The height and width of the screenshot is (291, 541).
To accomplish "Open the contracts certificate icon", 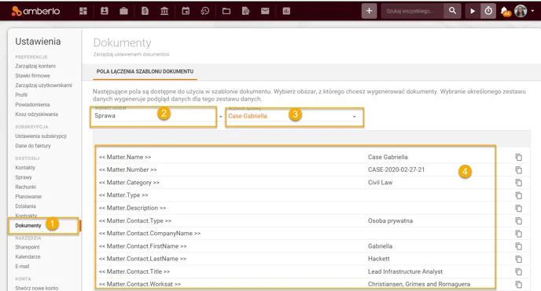I will tap(245, 11).
